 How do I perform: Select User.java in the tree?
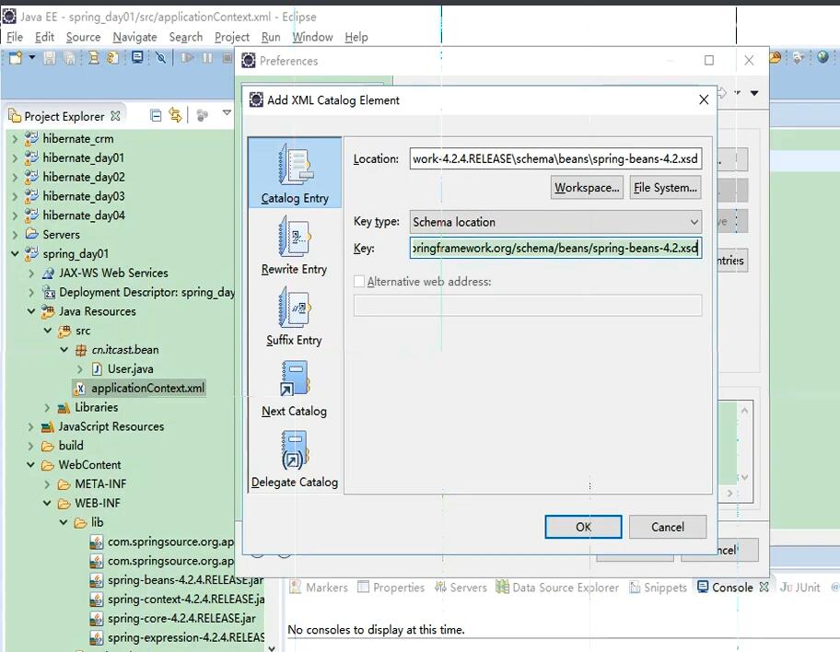pos(122,369)
